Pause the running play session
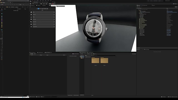The height and width of the screenshot is (100, 178). tap(50, 4)
